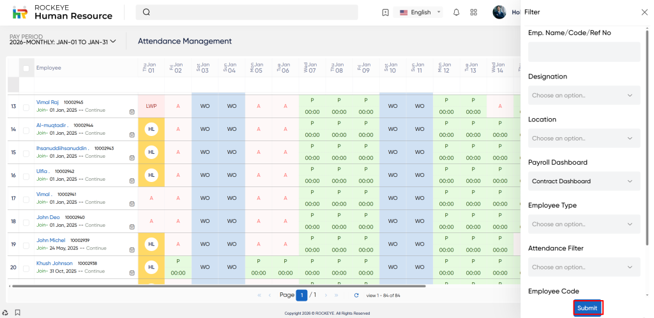Open calendar icon for Vimal Raj
Image resolution: width=654 pixels, height=318 pixels.
click(x=132, y=111)
